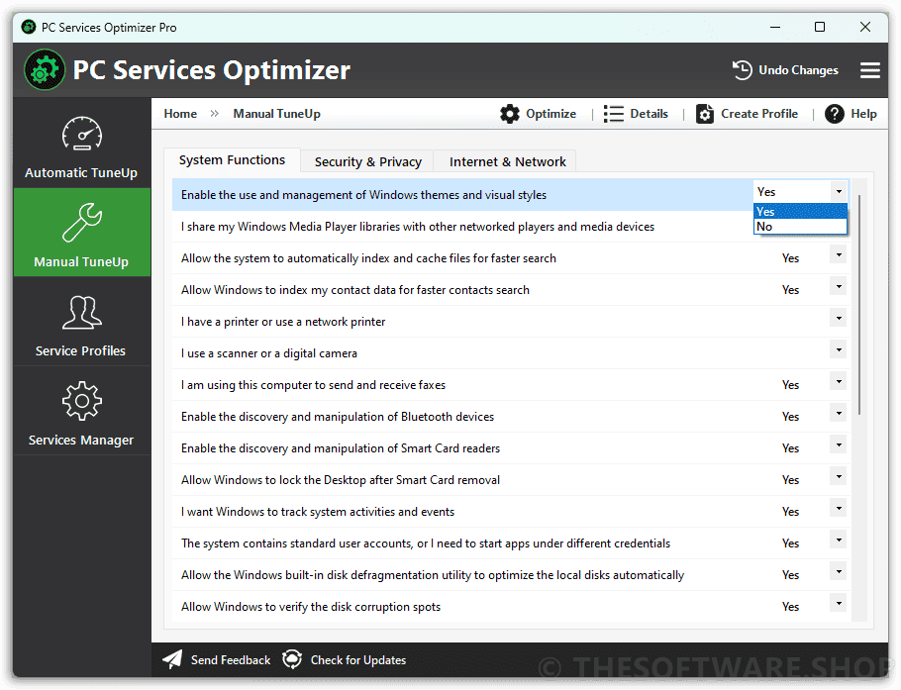
Task: Open dropdown for lock Desktop after Smart Card removal
Action: click(x=839, y=476)
